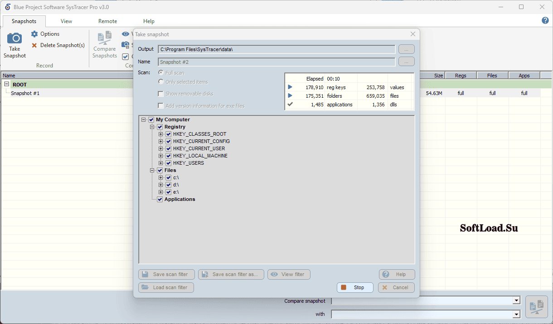The width and height of the screenshot is (553, 324).
Task: Expand the d:\ drive node
Action: (161, 185)
